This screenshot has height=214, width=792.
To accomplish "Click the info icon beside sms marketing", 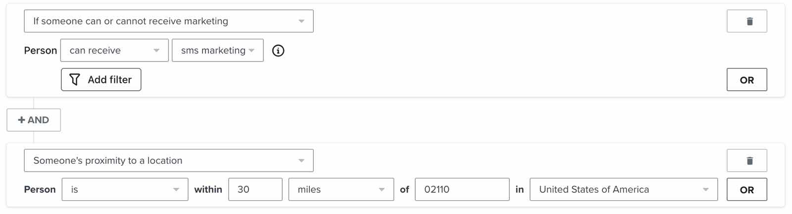I will (x=278, y=50).
